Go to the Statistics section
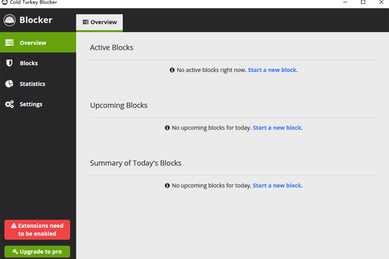 (32, 84)
